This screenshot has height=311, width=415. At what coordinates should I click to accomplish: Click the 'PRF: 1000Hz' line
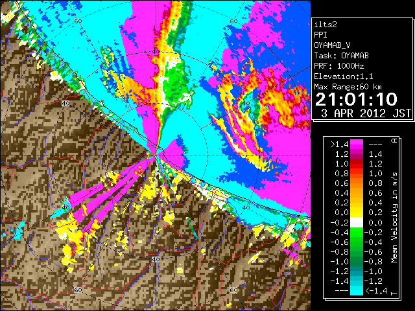(x=339, y=66)
